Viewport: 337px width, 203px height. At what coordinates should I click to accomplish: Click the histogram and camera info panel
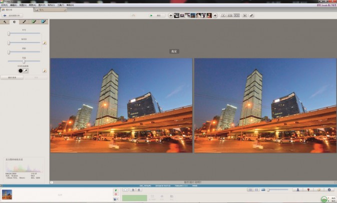(24, 169)
